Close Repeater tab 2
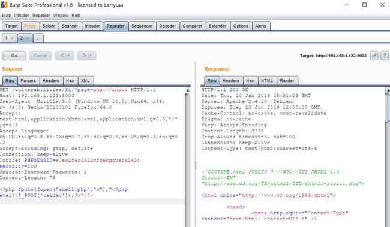The width and height of the screenshot is (390, 227). (28, 38)
